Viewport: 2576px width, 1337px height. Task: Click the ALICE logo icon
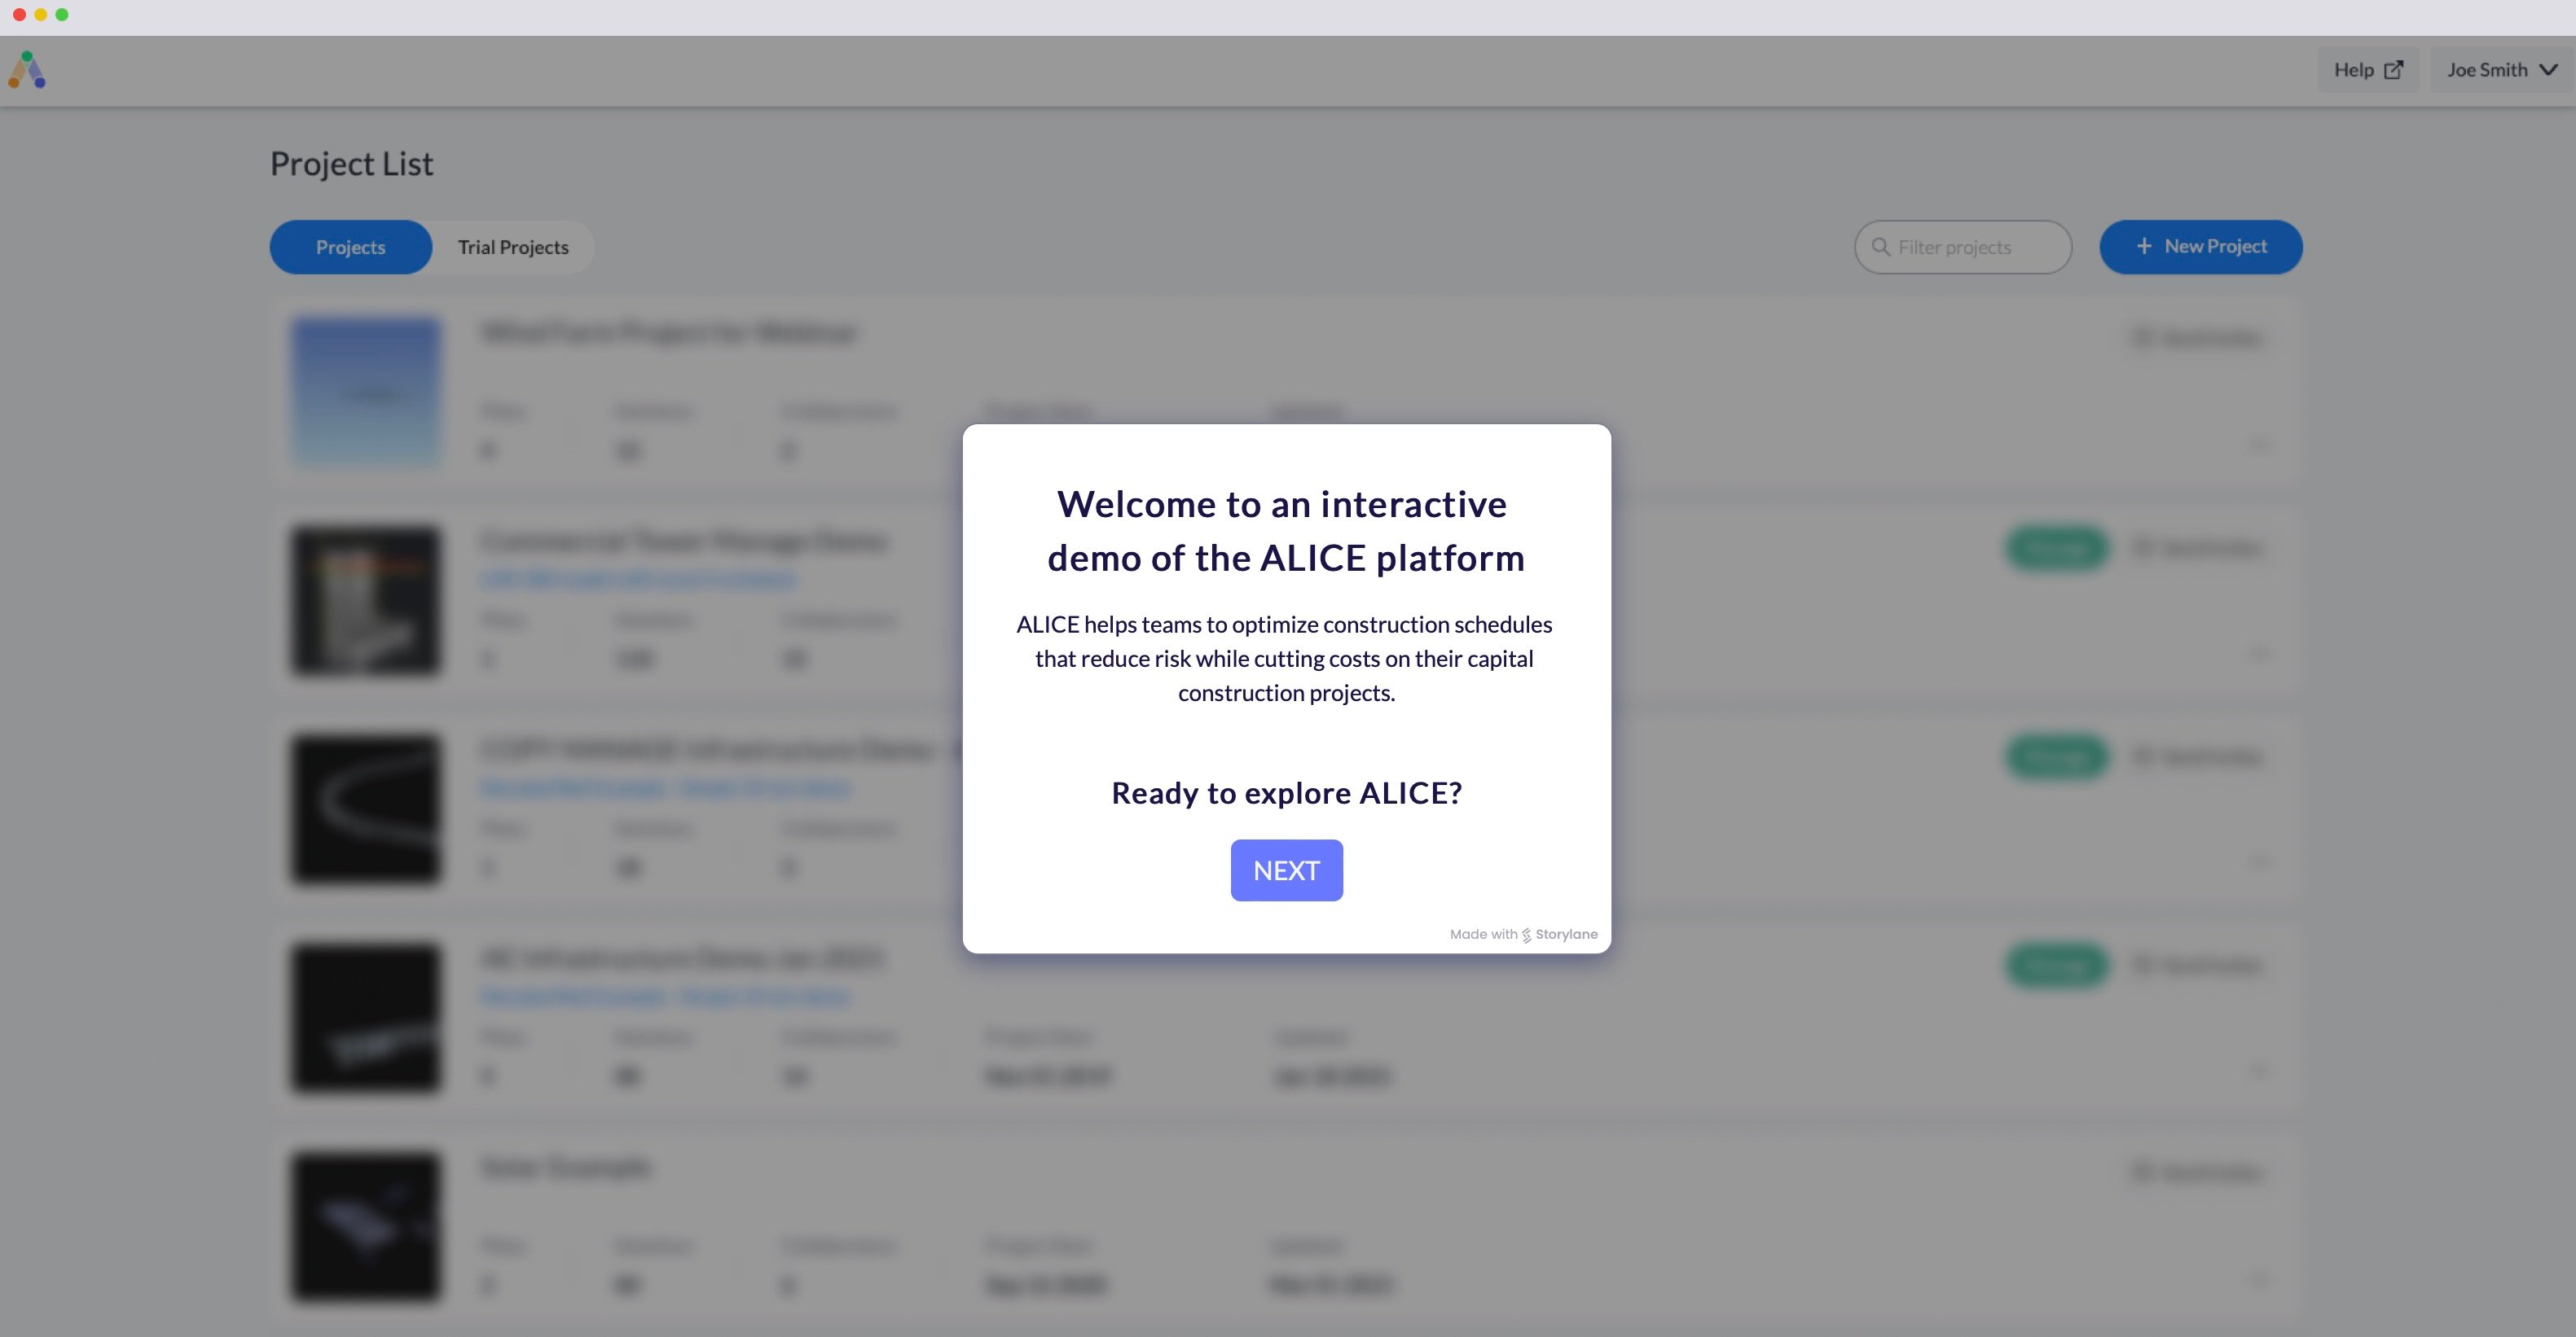click(27, 70)
